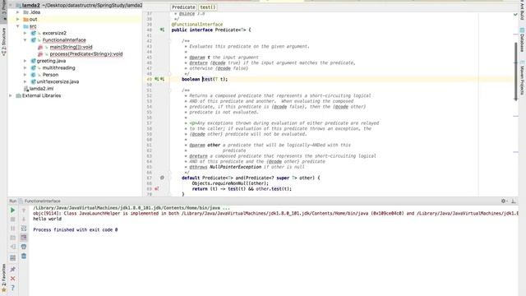The width and height of the screenshot is (526, 296).
Task: Hide the Run tool window icon
Action: click(x=513, y=201)
